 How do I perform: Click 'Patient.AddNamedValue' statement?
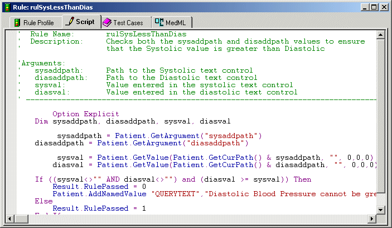[x=99, y=194]
